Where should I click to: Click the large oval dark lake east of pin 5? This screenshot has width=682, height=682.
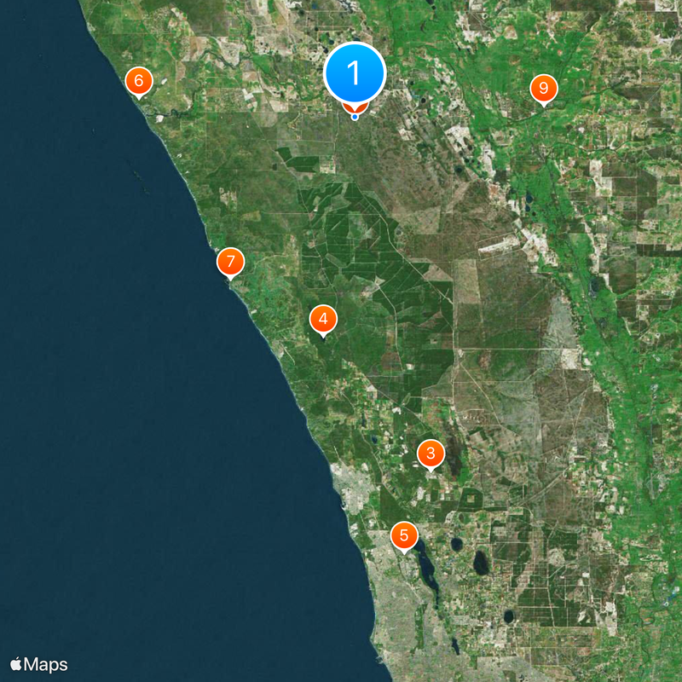481,563
